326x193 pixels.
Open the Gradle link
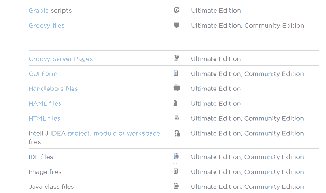(x=39, y=11)
